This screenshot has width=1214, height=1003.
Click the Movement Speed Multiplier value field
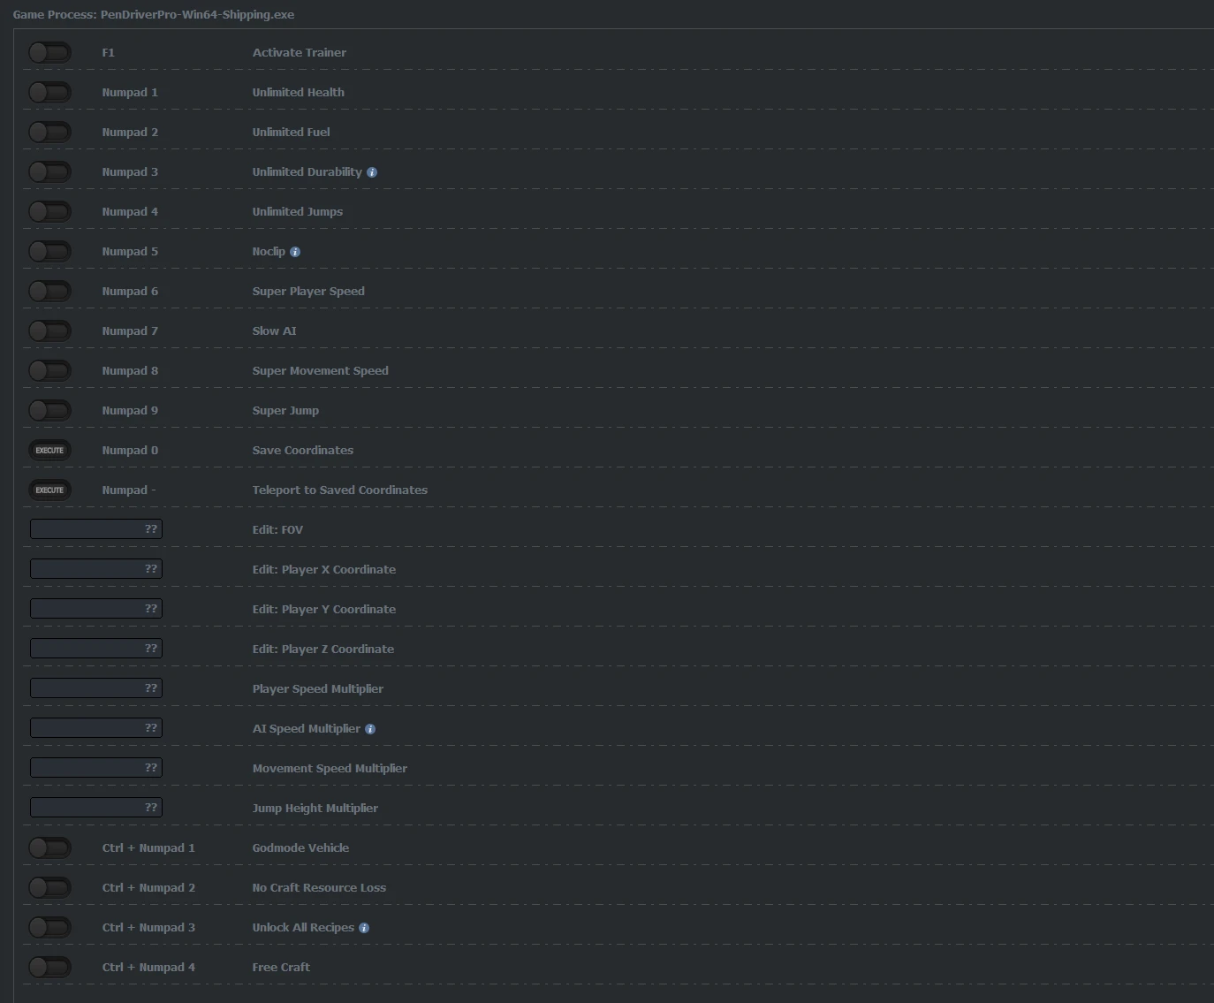pyautogui.click(x=96, y=768)
